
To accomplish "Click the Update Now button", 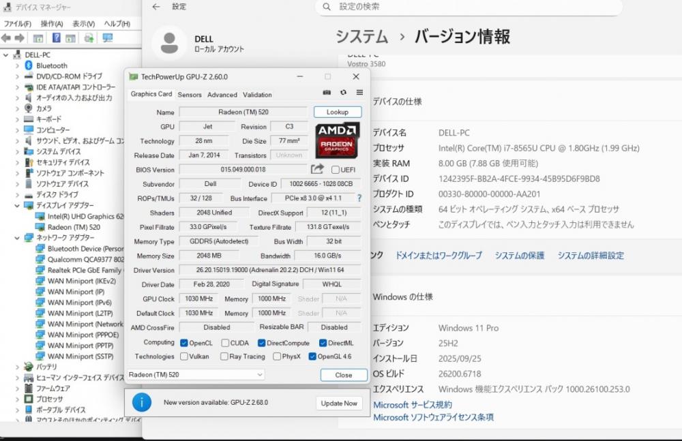I will click(x=339, y=403).
